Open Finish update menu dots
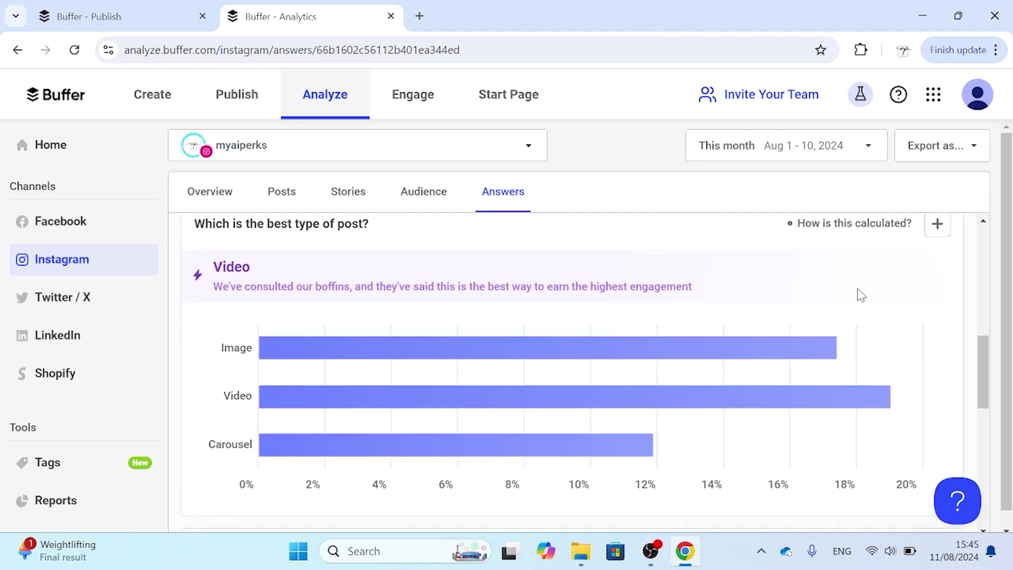1013x570 pixels. [996, 50]
